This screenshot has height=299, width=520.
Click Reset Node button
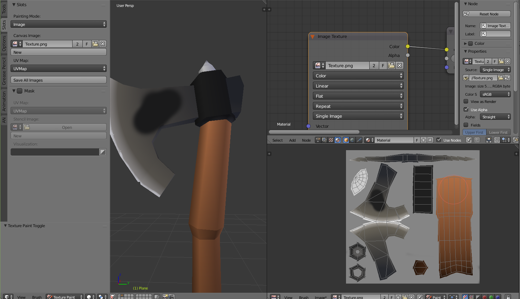pos(487,14)
